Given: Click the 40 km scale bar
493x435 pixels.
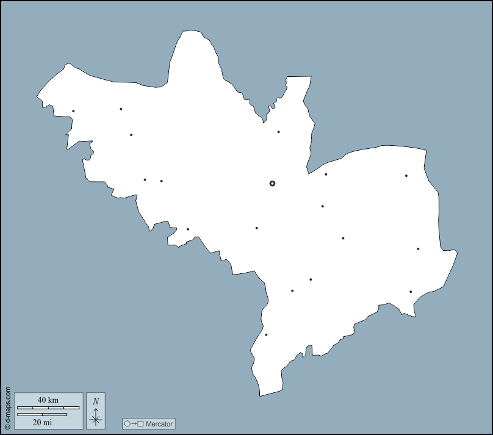Looking at the screenshot, I should pos(48,407).
